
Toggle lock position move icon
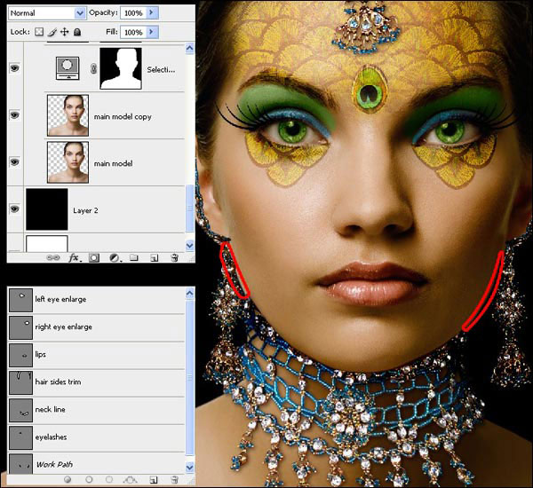65,32
